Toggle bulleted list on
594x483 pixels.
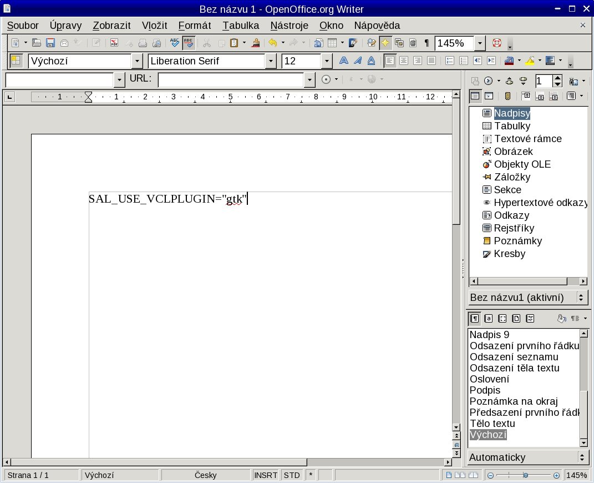[463, 61]
